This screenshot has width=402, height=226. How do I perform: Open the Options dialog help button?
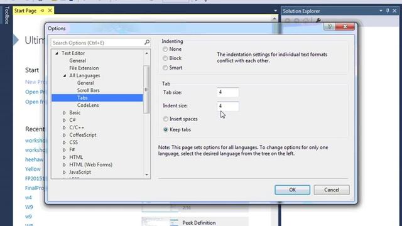coord(329,26)
